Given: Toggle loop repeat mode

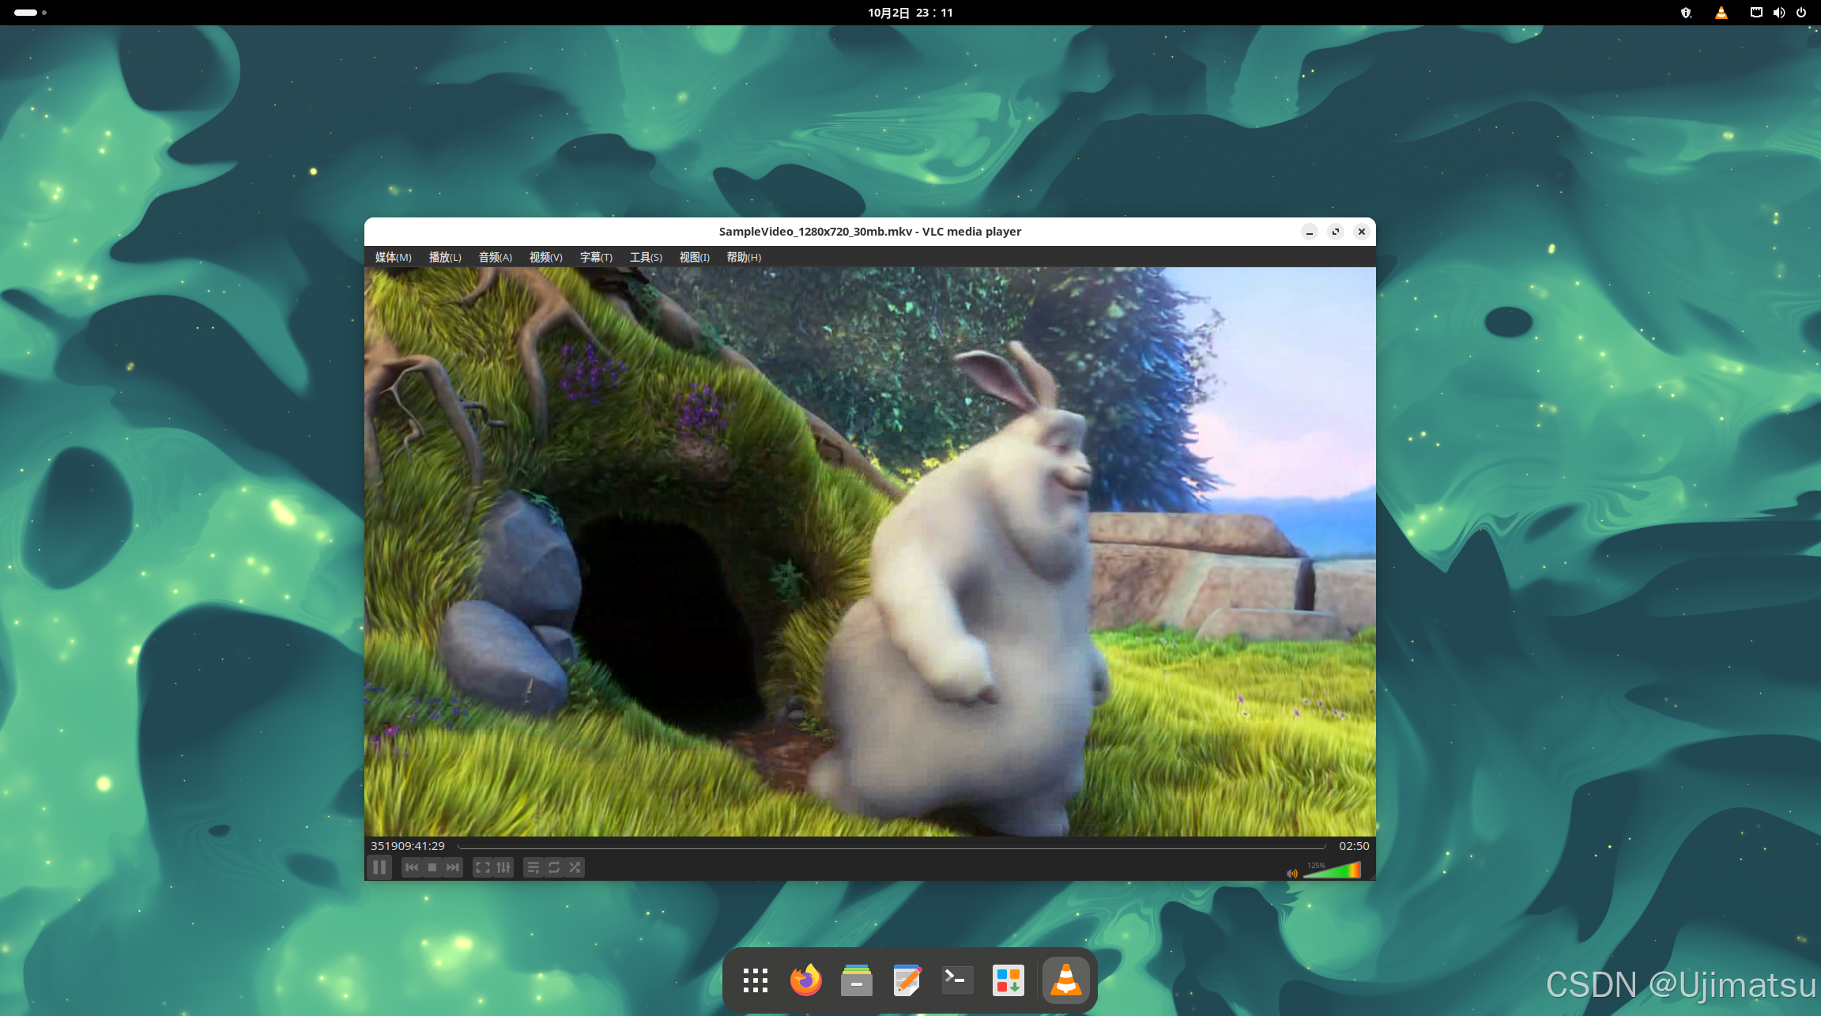Looking at the screenshot, I should coord(554,867).
